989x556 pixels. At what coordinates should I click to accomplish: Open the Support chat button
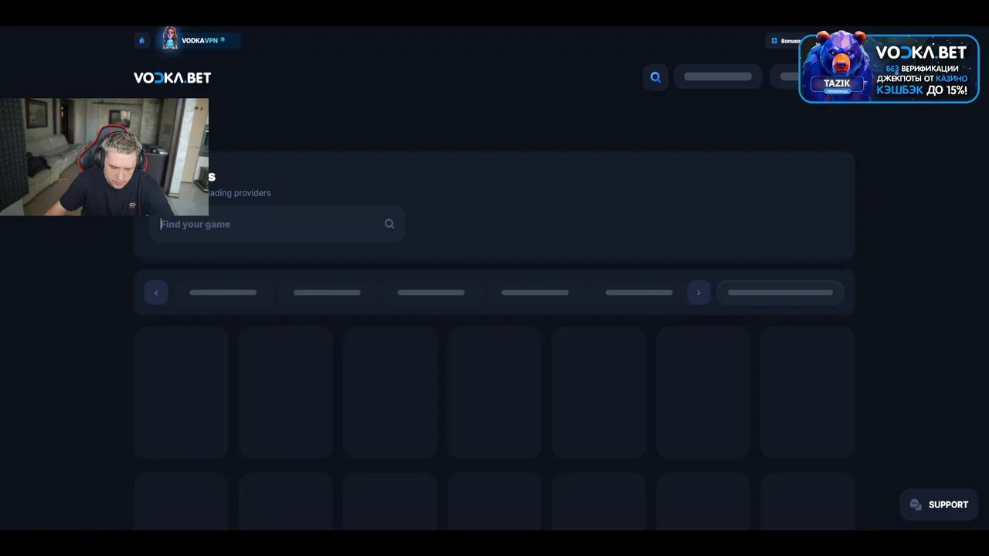coord(939,504)
